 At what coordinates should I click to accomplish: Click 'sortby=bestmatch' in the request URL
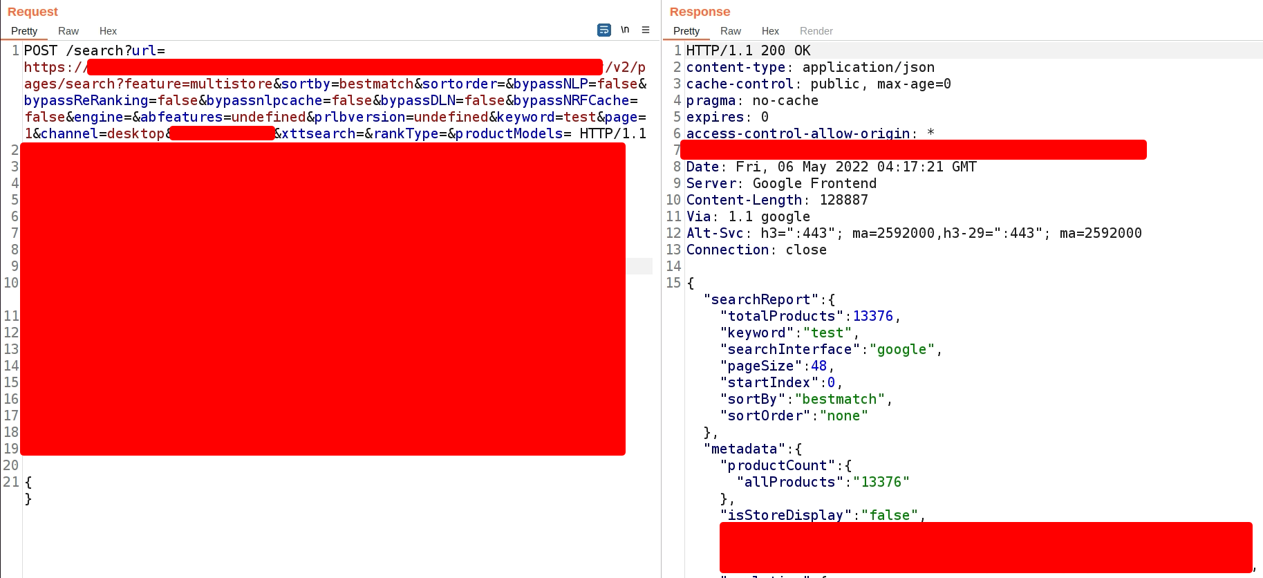coord(348,84)
